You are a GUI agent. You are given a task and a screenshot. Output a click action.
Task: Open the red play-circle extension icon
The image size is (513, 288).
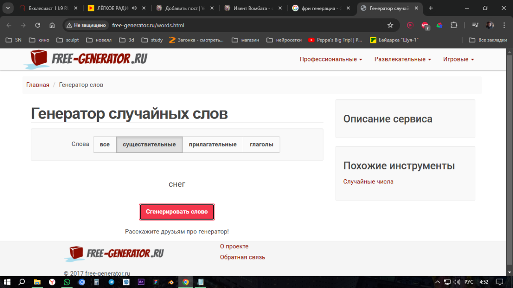pyautogui.click(x=410, y=25)
